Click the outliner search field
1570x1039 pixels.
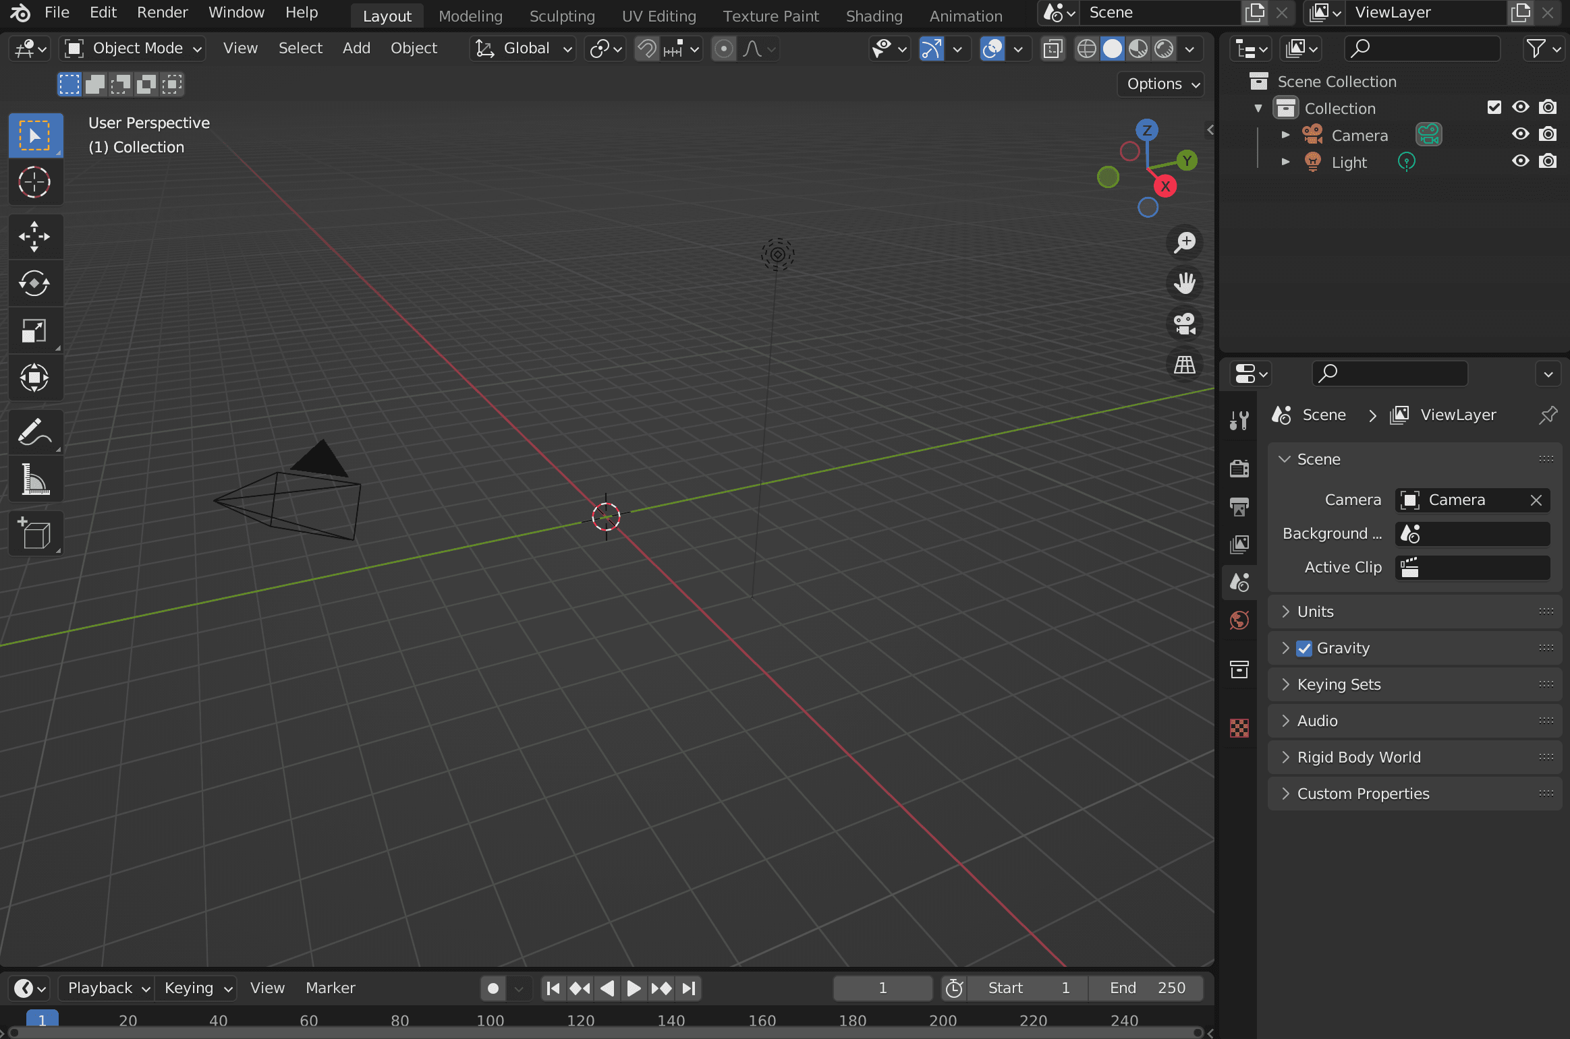pos(1422,49)
